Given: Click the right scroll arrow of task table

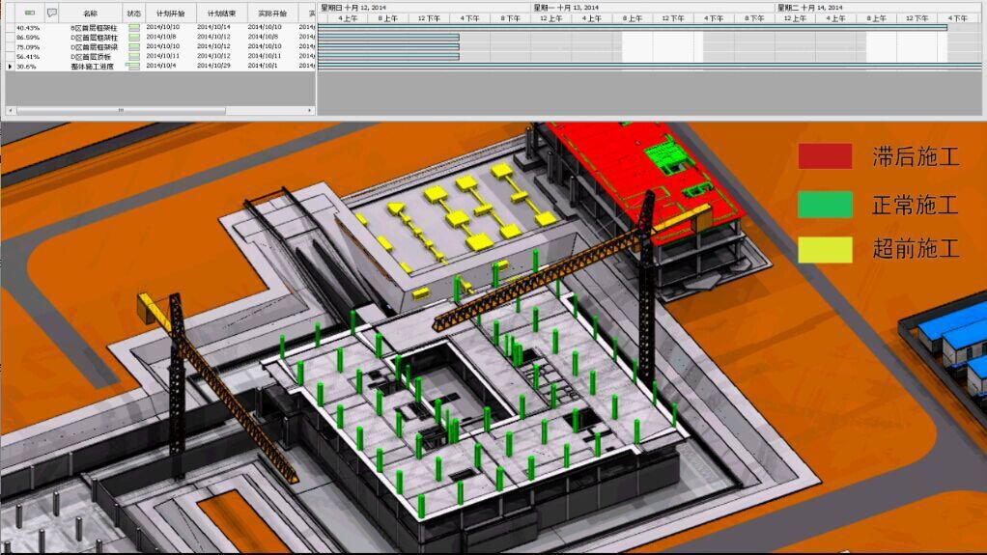Looking at the screenshot, I should click(310, 111).
